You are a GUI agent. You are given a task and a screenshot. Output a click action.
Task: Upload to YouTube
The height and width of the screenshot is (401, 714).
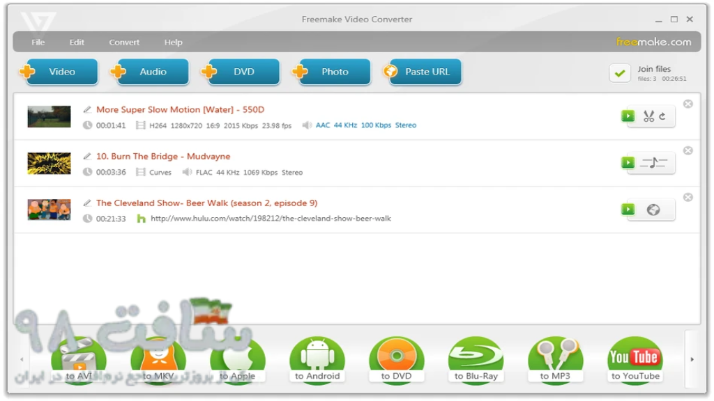pos(635,361)
